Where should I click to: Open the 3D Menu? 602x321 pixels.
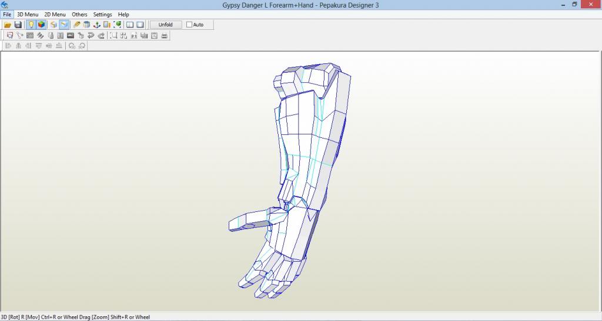28,15
